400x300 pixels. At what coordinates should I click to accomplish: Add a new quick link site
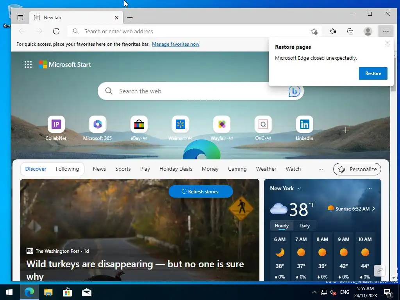tap(346, 130)
